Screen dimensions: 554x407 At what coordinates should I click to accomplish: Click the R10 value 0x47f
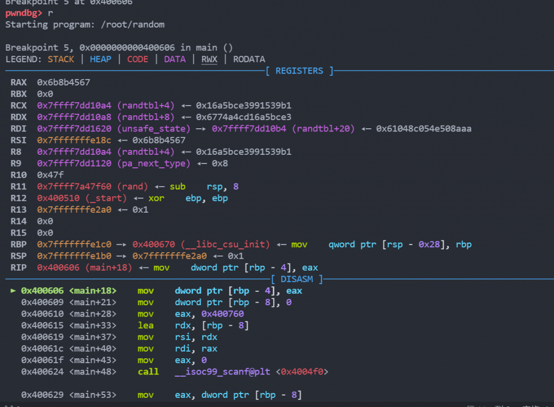50,175
